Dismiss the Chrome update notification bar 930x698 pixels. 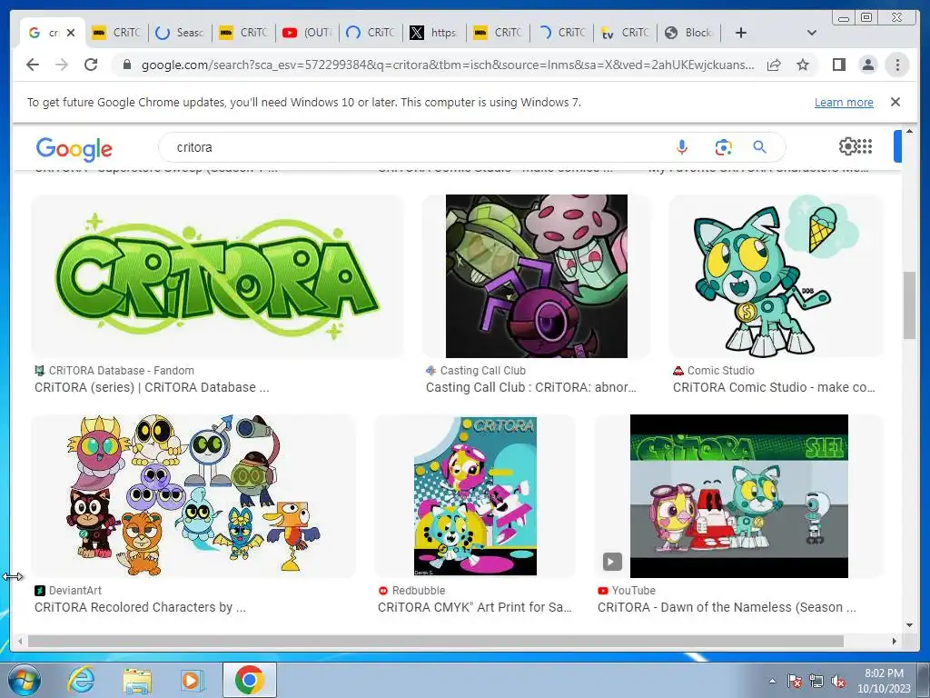pyautogui.click(x=895, y=102)
